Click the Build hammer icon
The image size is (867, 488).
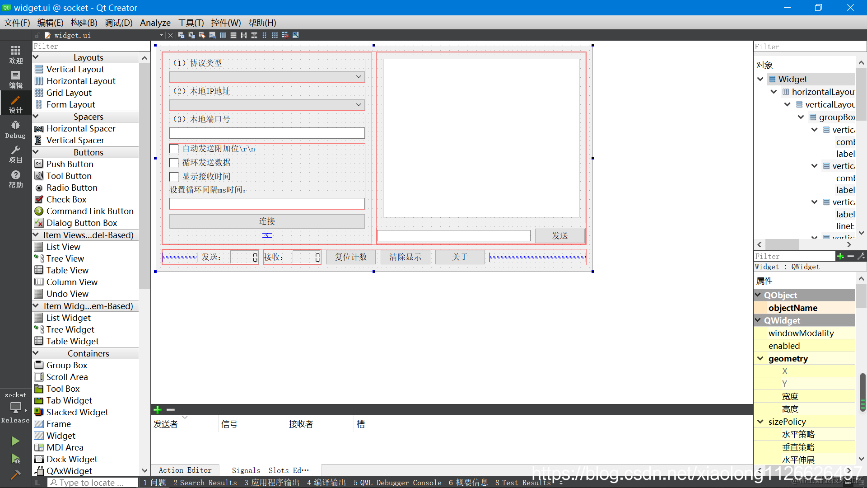[15, 475]
